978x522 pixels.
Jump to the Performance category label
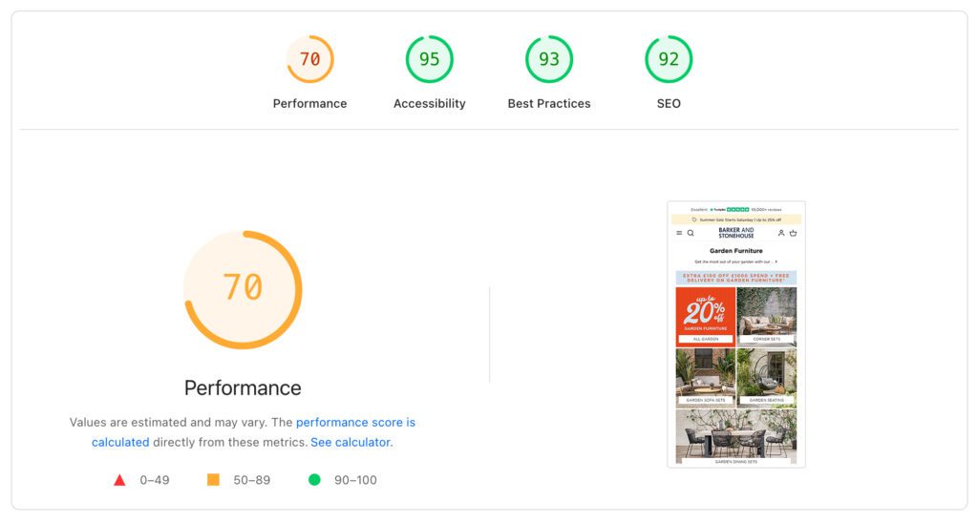click(x=310, y=103)
